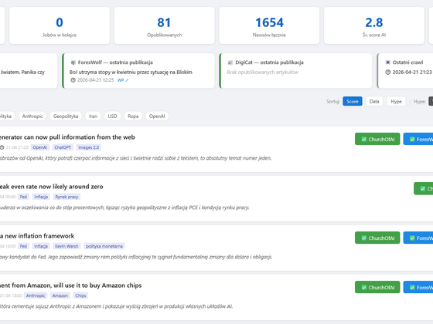The image size is (433, 324).
Task: Click clock icon beside 2026-04-21 12:25
Action: [73, 80]
